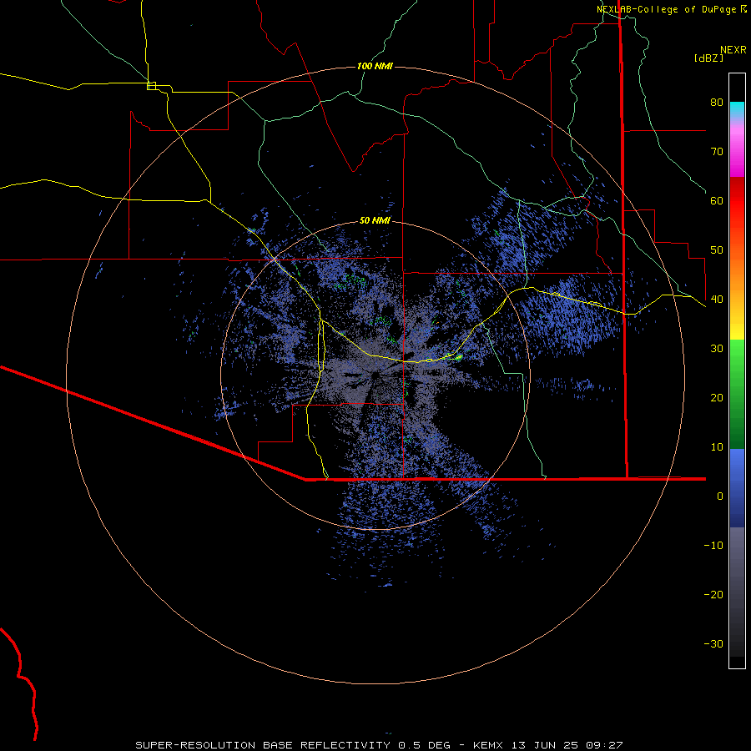Click the -20 value on the dBZ scale
Viewport: 751px width, 751px height.
713,594
